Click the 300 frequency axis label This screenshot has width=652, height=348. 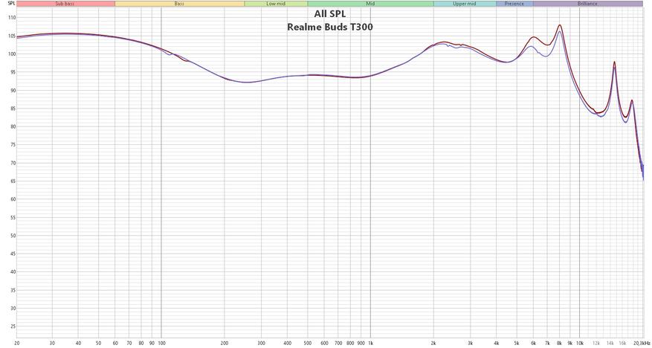[x=262, y=344]
